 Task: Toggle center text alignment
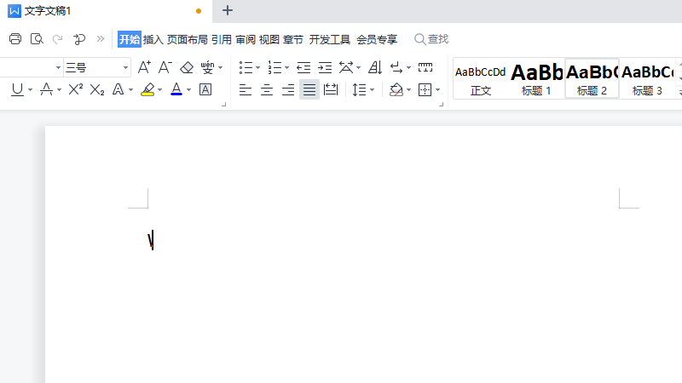[x=267, y=89]
